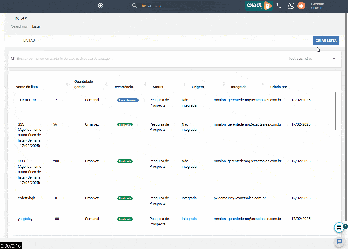The height and width of the screenshot is (249, 348).
Task: Sort by Nome da lista arrows
Action: tap(67, 84)
